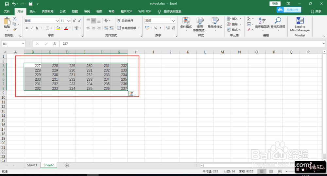The image size is (327, 176).
Task: Open the 文件 File tab
Action: 7,11
